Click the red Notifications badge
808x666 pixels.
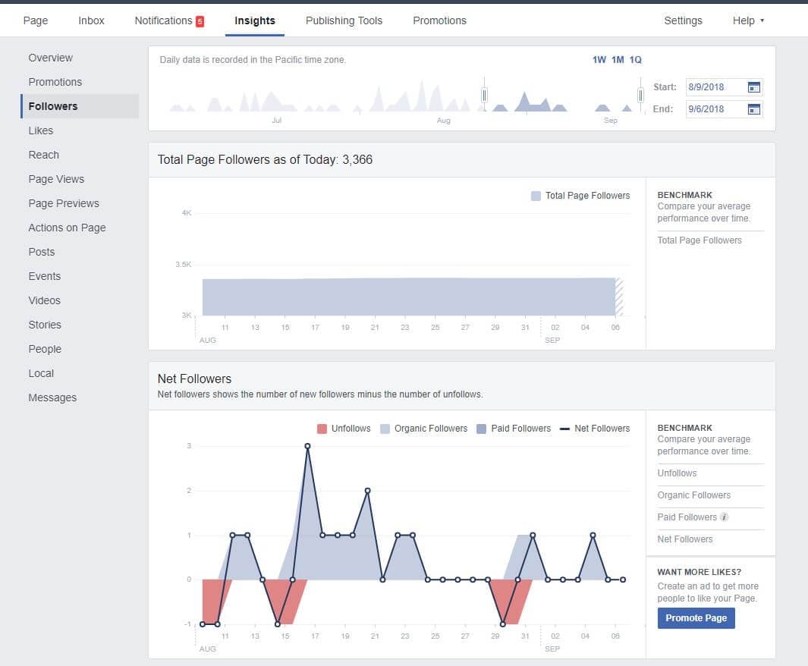pos(200,21)
